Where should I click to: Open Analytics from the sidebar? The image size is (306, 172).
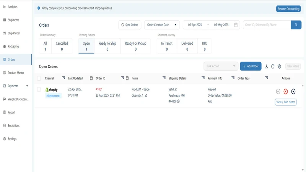[13, 7]
